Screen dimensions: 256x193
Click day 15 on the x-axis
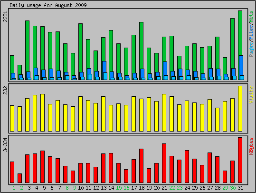point(119,188)
